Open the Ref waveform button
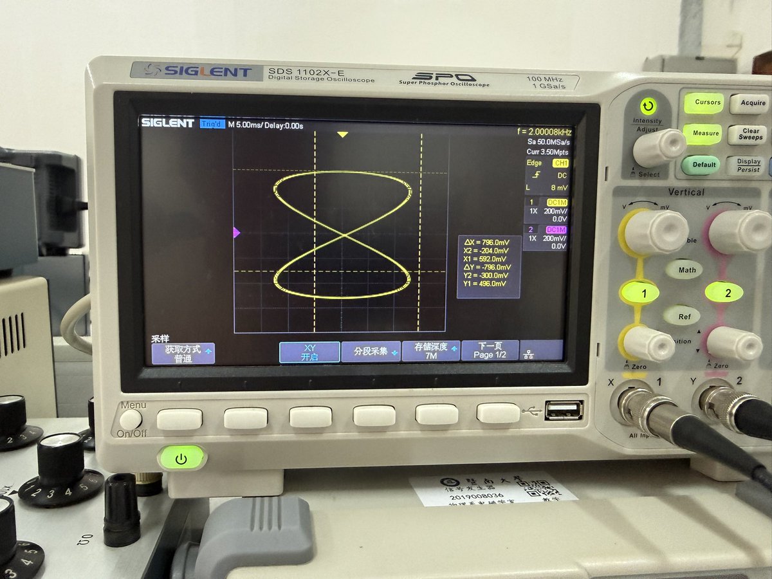 click(x=683, y=316)
